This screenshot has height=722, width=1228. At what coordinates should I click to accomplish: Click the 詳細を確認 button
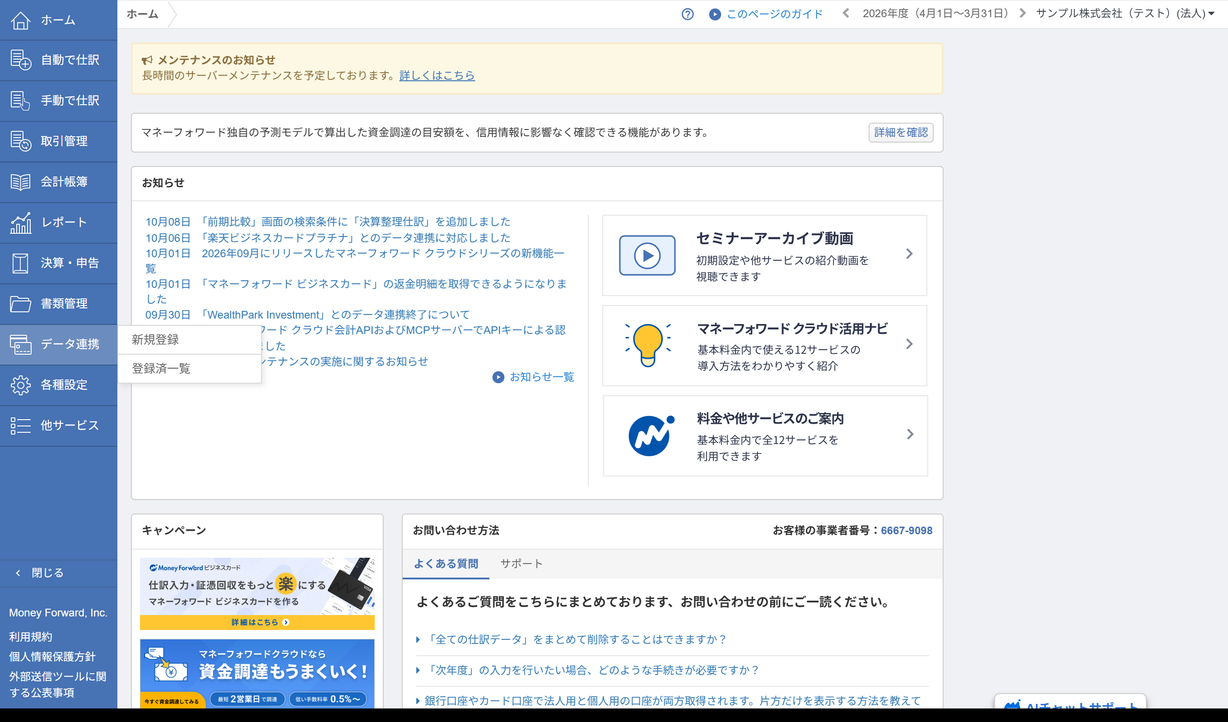tap(901, 133)
